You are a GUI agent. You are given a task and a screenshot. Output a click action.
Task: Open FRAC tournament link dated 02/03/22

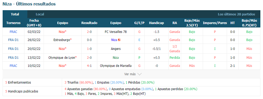coord(13,32)
